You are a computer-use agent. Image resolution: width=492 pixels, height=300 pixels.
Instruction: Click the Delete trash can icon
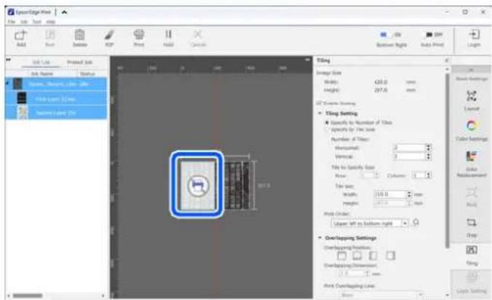(80, 34)
